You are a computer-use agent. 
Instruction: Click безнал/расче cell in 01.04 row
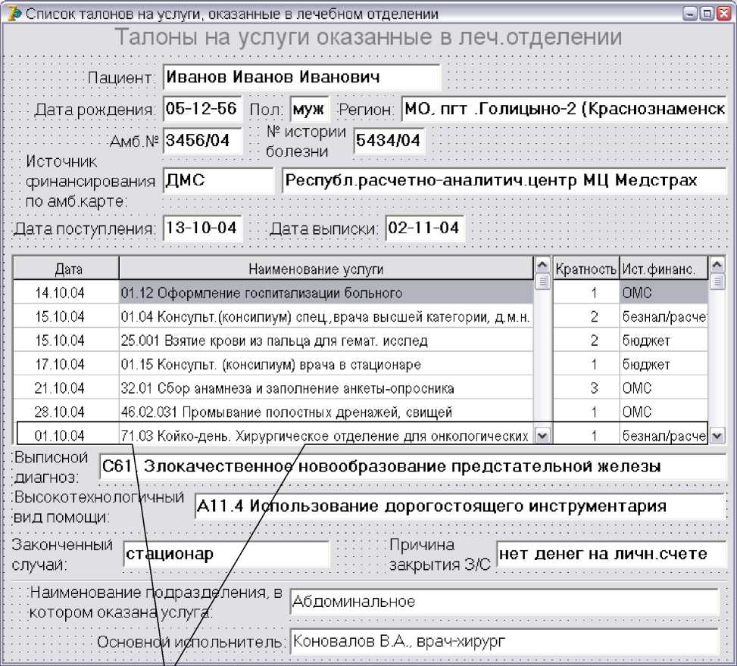[x=664, y=316]
